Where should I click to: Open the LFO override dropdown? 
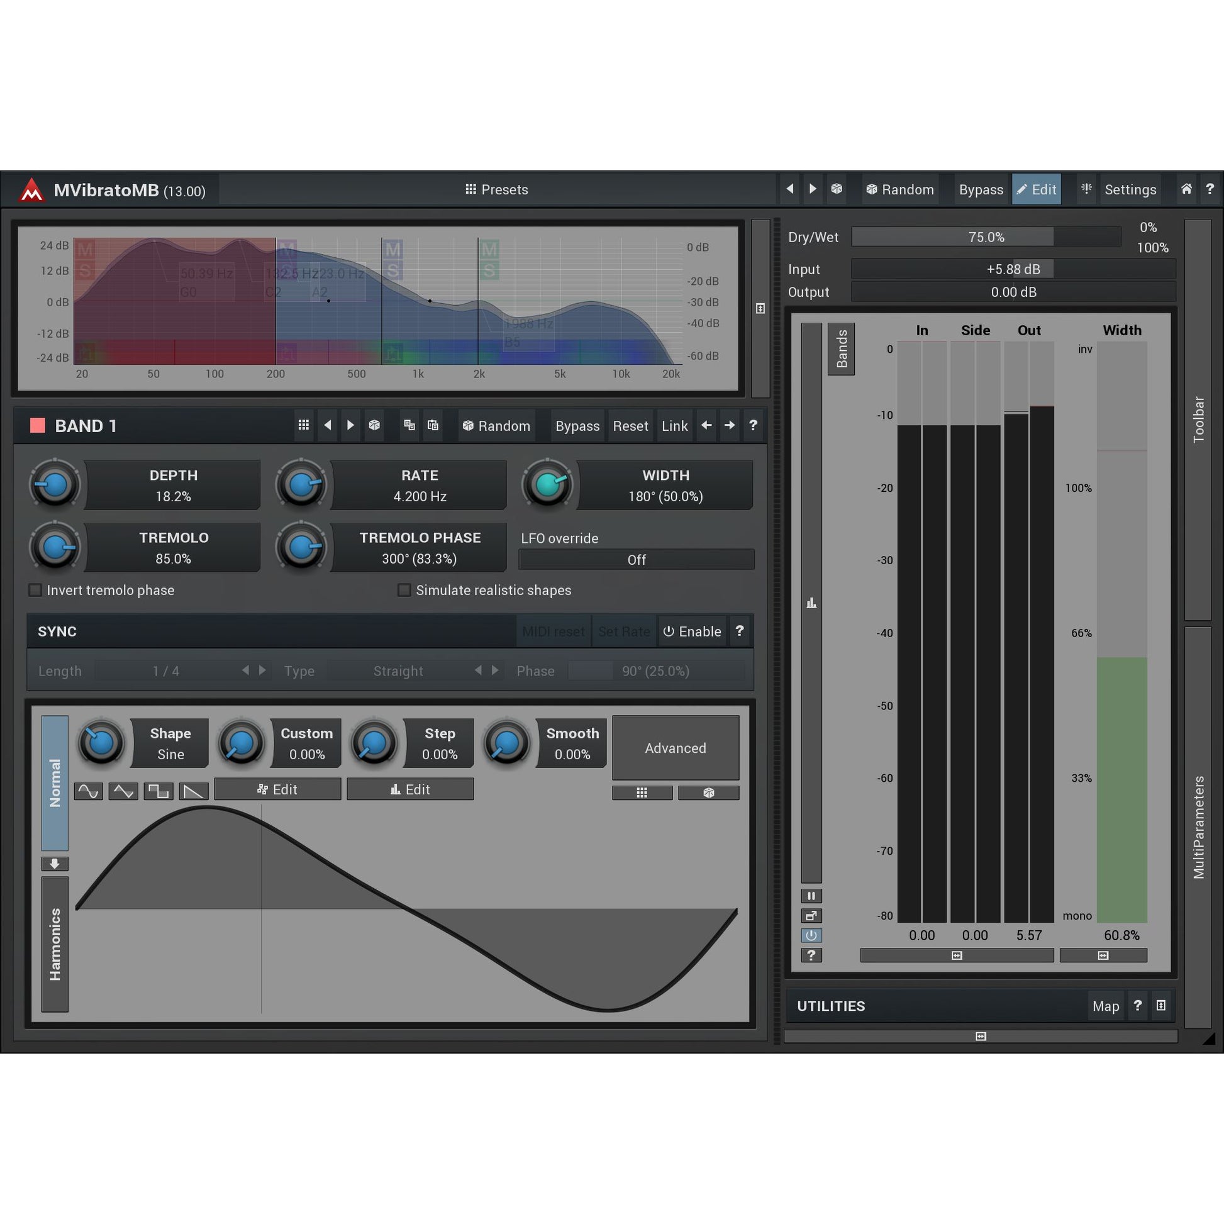point(636,560)
